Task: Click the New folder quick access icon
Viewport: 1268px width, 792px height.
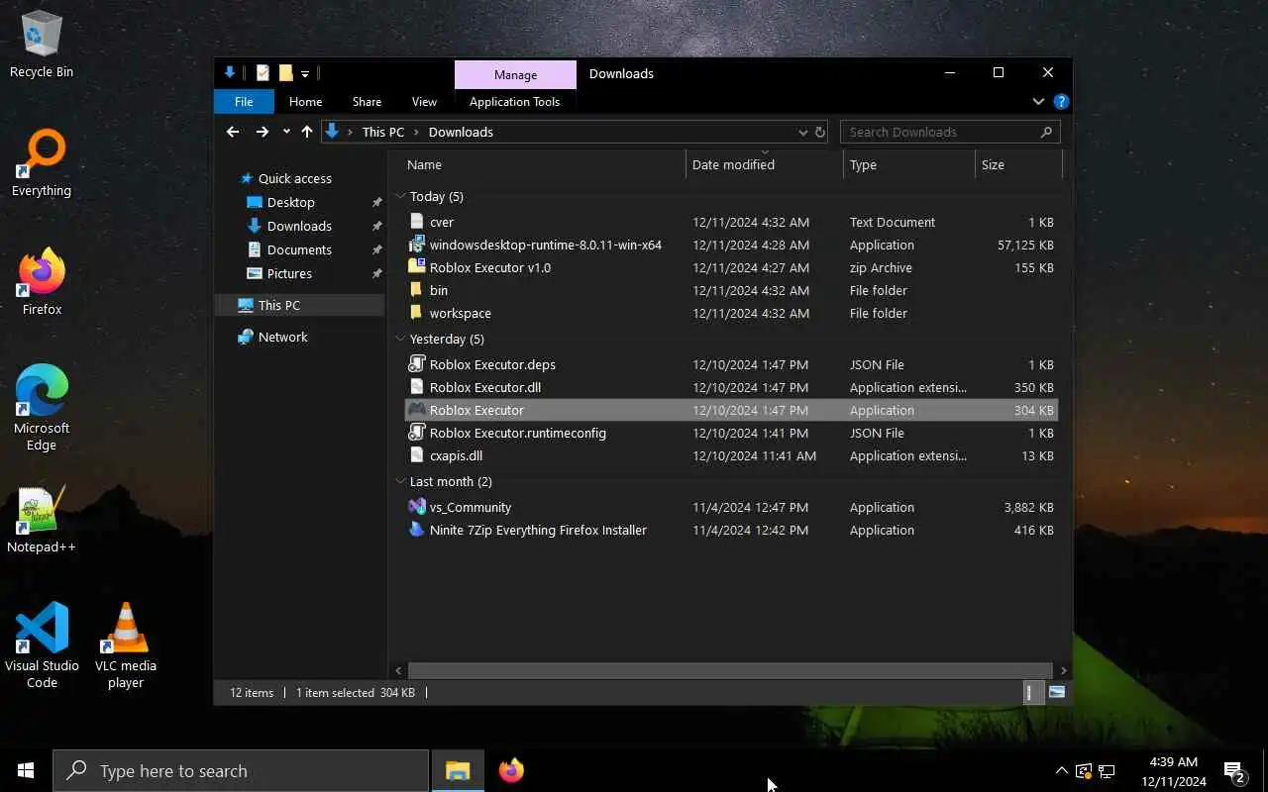Action: [x=285, y=73]
